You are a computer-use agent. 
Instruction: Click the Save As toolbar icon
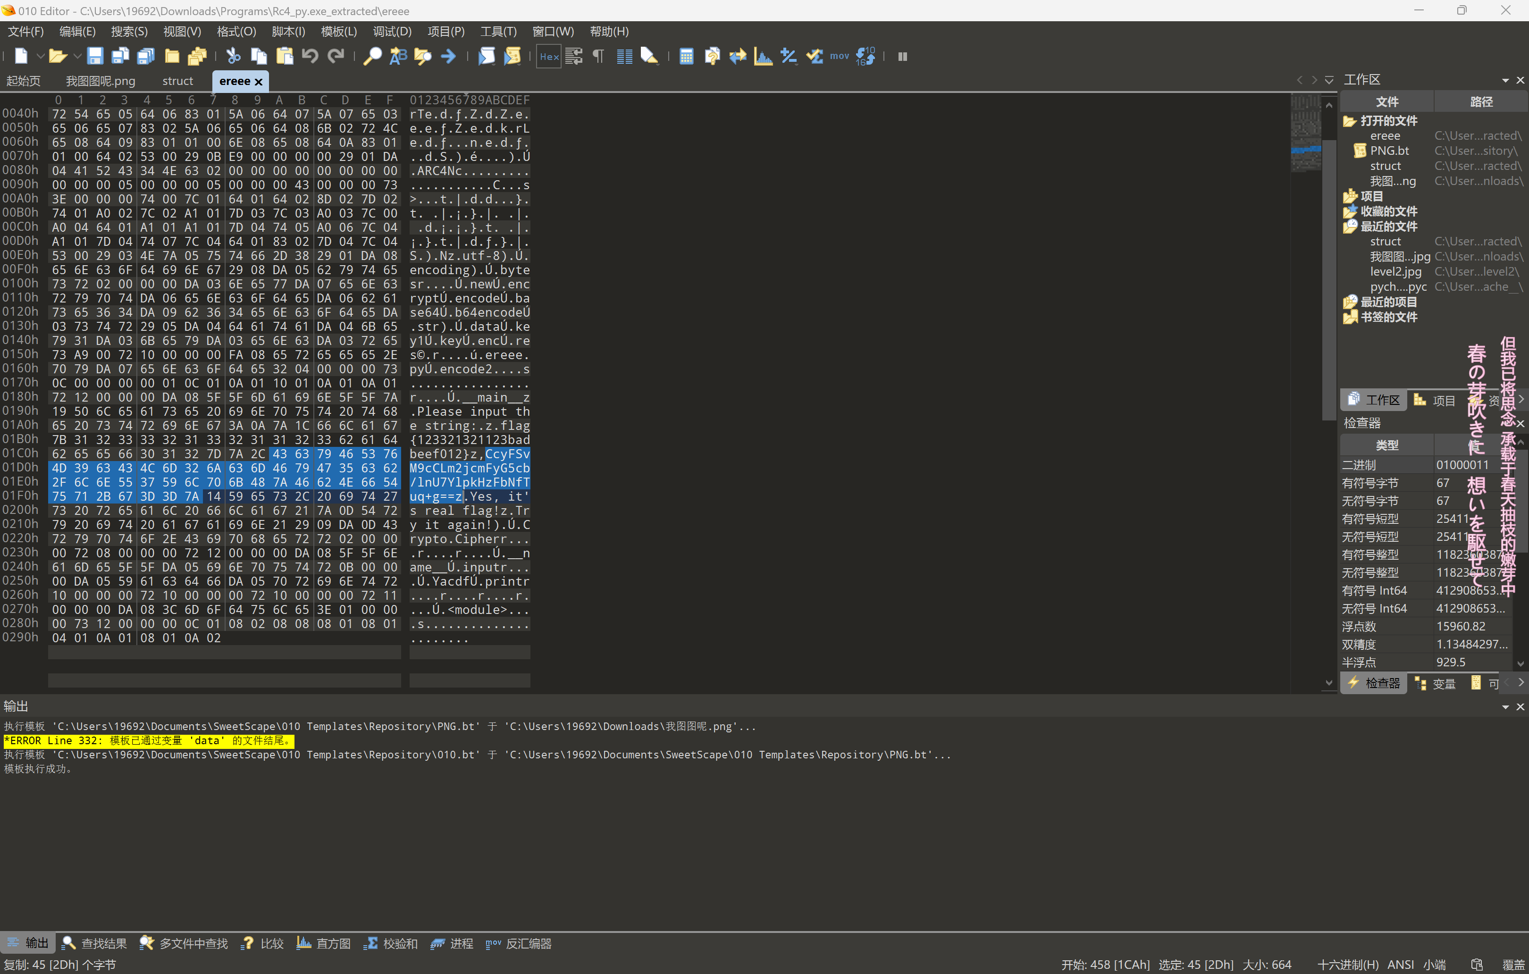(x=120, y=57)
